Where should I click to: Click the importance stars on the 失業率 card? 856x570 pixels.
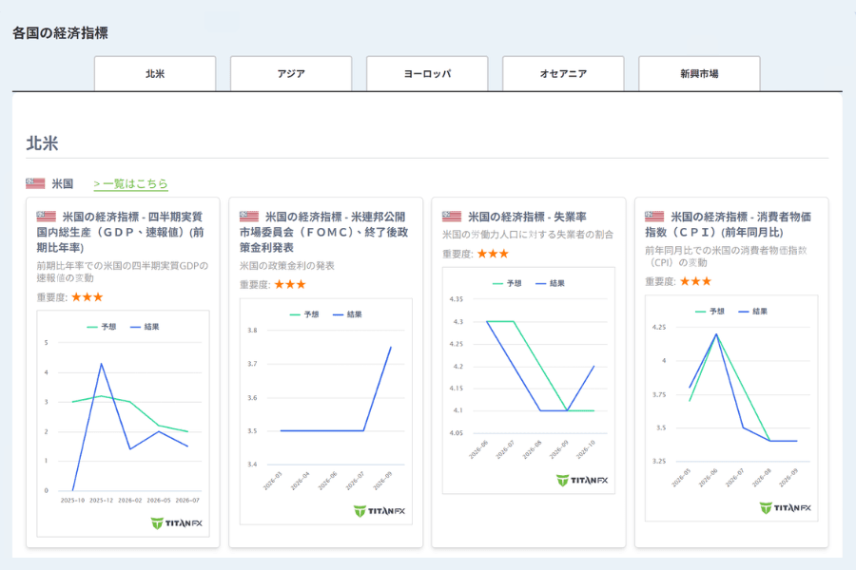pyautogui.click(x=493, y=254)
